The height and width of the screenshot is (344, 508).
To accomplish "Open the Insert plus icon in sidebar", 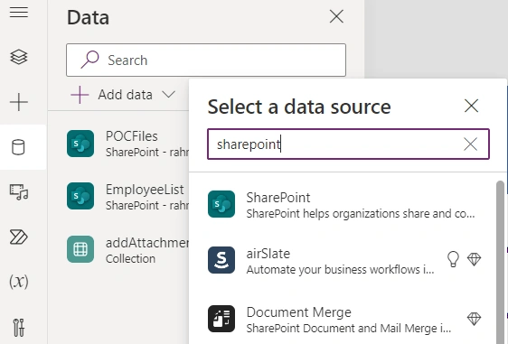I will [x=19, y=102].
